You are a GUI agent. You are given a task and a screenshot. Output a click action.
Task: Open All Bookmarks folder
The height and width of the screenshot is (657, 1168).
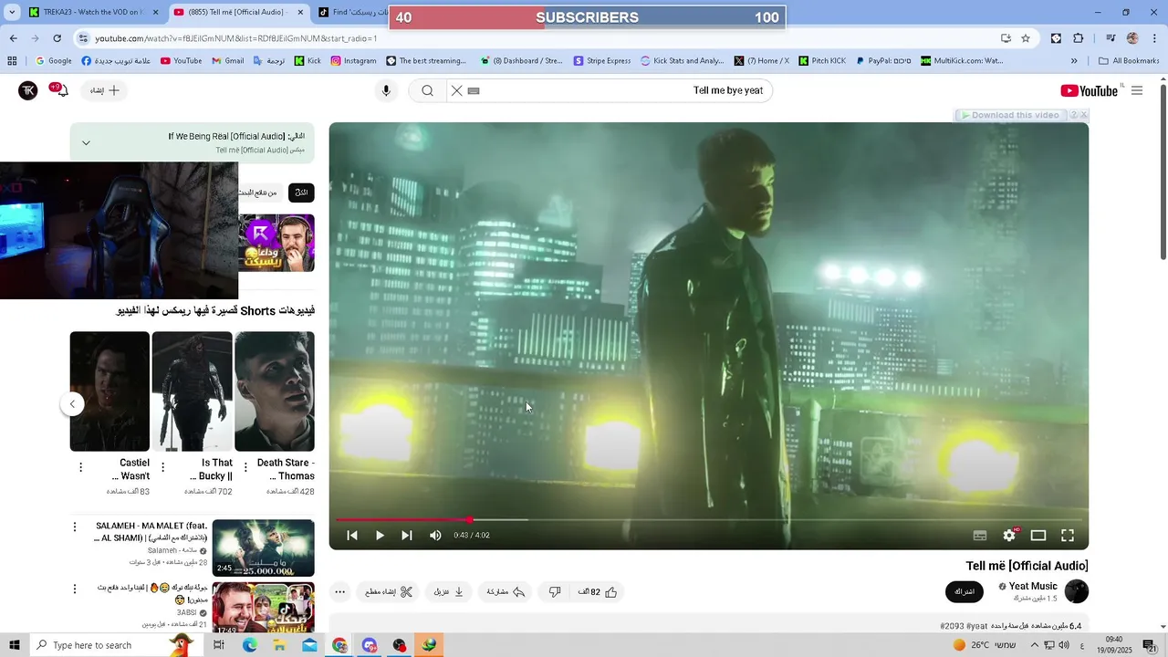1129,61
